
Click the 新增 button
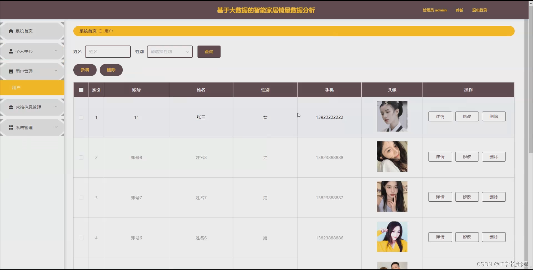pyautogui.click(x=85, y=70)
